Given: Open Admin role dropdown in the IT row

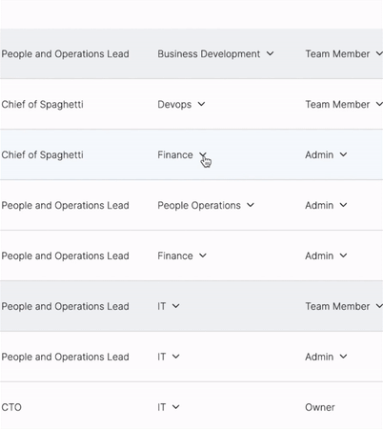Looking at the screenshot, I should pyautogui.click(x=326, y=357).
